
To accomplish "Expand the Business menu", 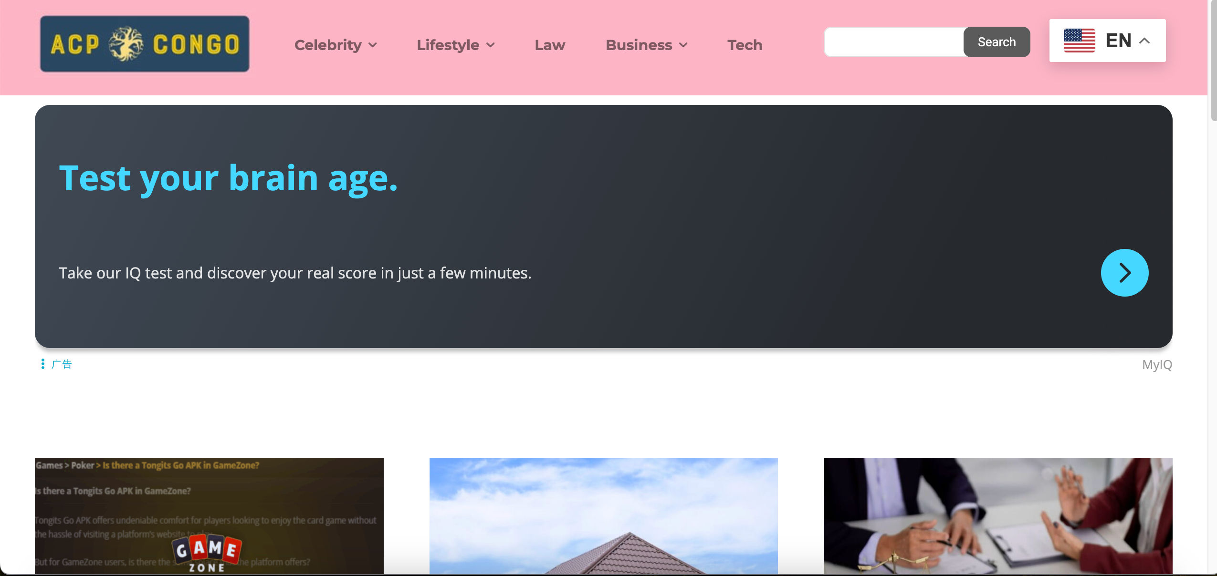I will pyautogui.click(x=647, y=45).
